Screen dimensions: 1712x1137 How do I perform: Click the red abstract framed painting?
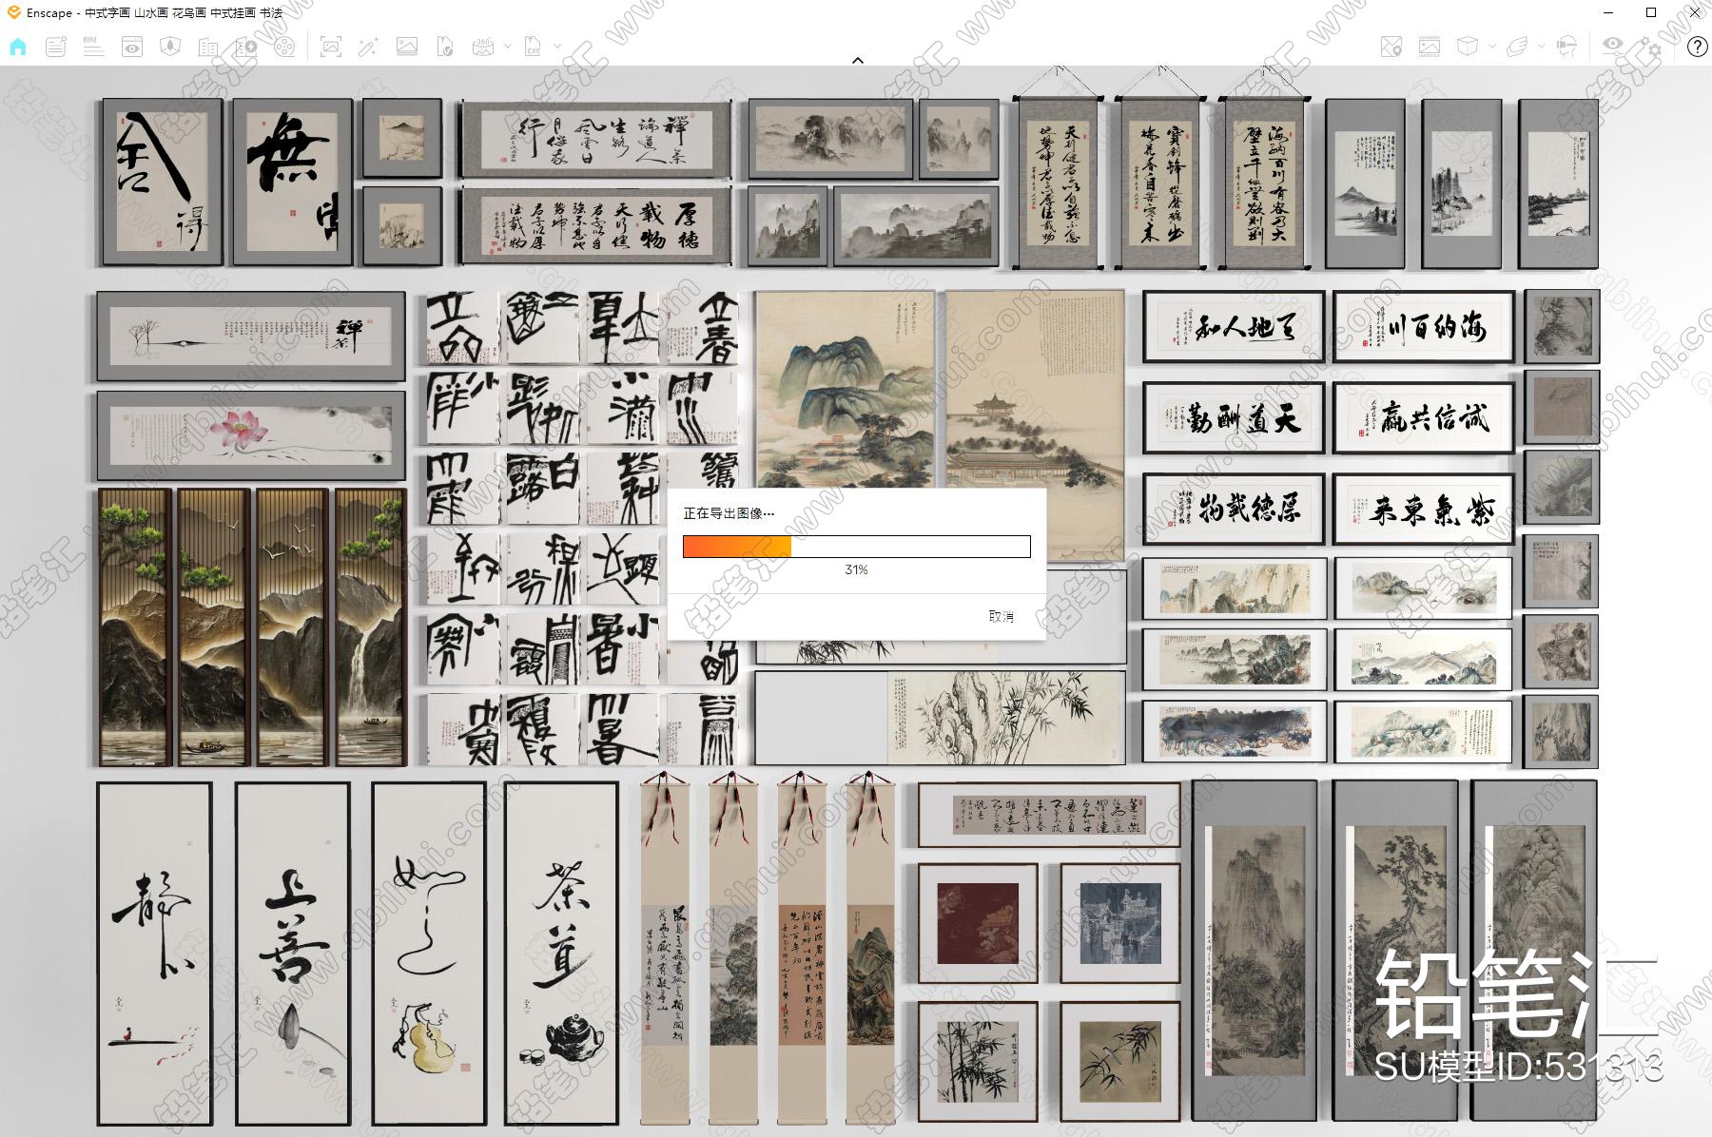[978, 923]
